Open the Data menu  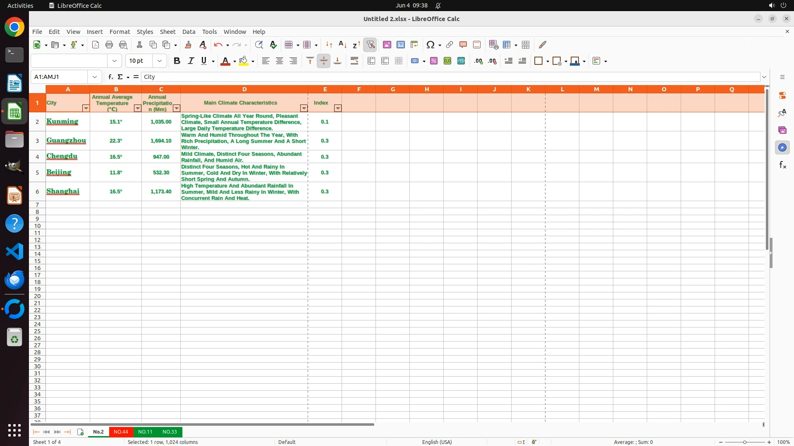click(x=189, y=31)
